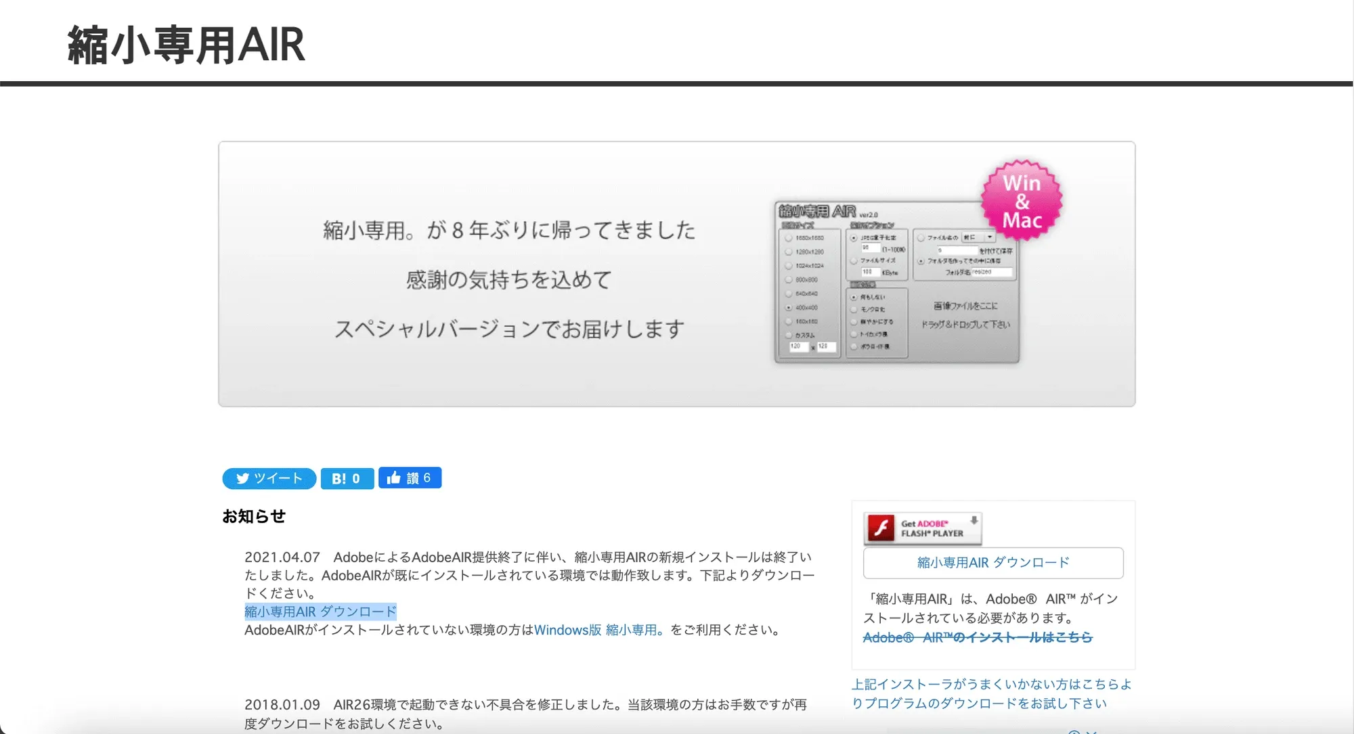Click the thumbs-up icon in the like button
The width and height of the screenshot is (1354, 734).
coord(394,478)
